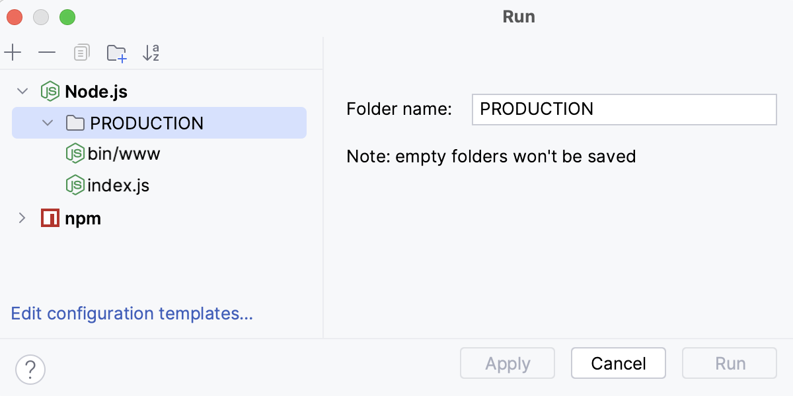Sort configurations alphabetically
Screen dimensions: 793x396
click(x=152, y=53)
